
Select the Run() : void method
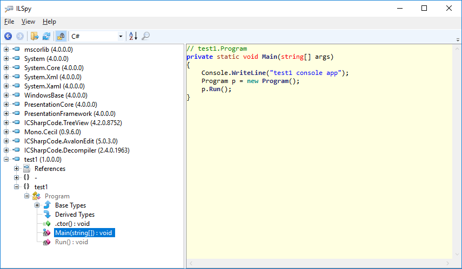click(71, 242)
